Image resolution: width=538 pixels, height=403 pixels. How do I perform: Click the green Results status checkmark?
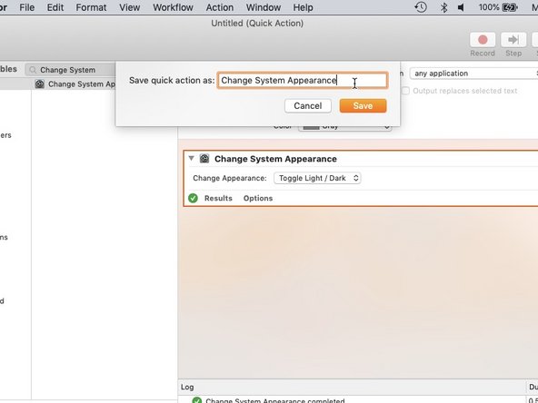193,198
